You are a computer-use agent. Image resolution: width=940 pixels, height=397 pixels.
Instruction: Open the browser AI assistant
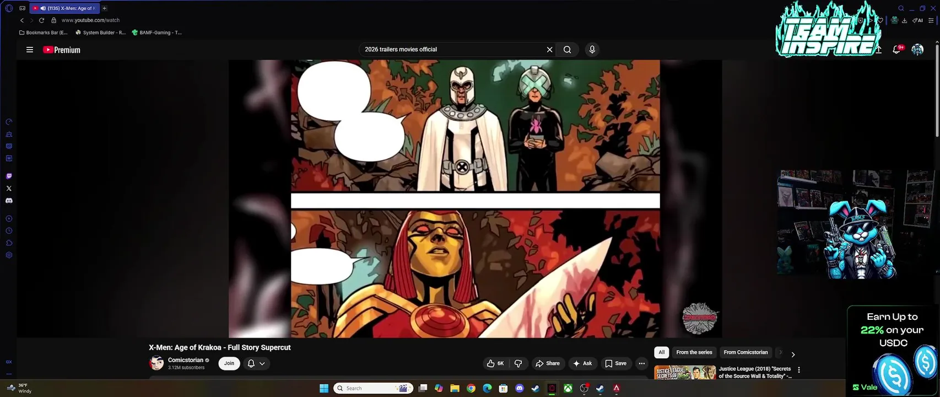coord(918,20)
